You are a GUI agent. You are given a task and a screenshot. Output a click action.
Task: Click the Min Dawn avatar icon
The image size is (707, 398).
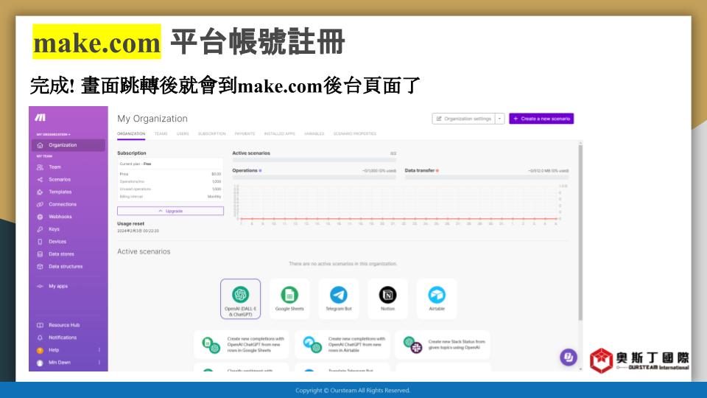(x=40, y=363)
